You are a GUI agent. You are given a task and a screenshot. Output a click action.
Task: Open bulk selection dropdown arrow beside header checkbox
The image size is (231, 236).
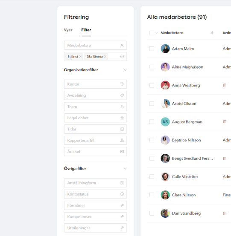click(156, 33)
